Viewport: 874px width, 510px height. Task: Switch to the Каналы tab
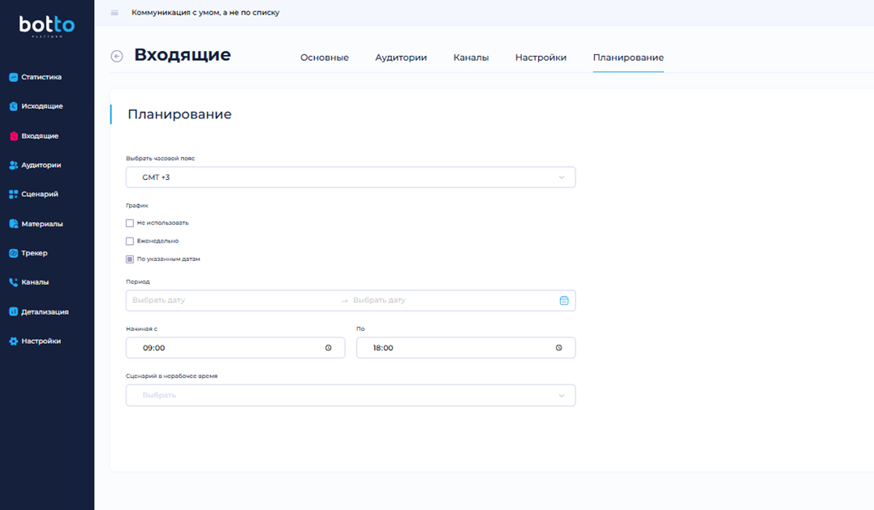[x=471, y=58]
